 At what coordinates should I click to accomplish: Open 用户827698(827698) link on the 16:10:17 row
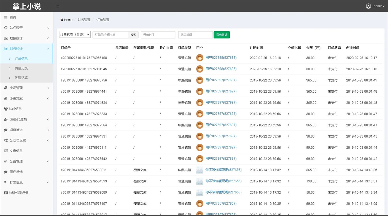(x=221, y=58)
